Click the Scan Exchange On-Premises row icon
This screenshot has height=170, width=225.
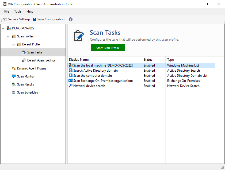(71, 81)
